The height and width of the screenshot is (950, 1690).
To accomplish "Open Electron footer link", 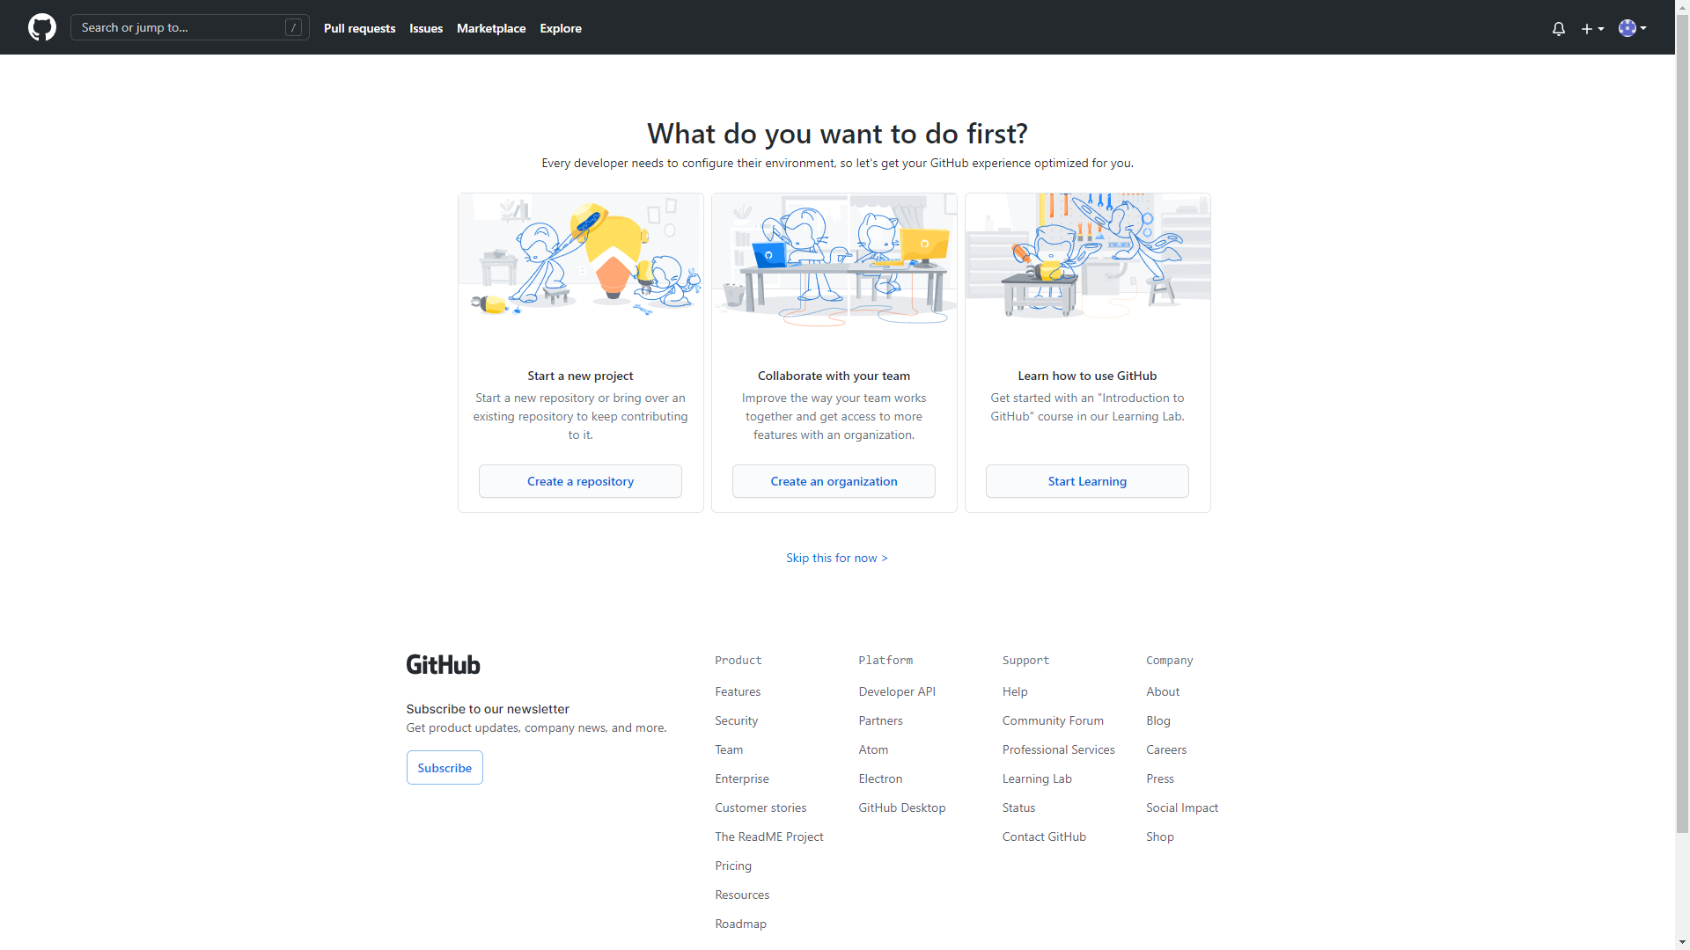I will pos(880,778).
